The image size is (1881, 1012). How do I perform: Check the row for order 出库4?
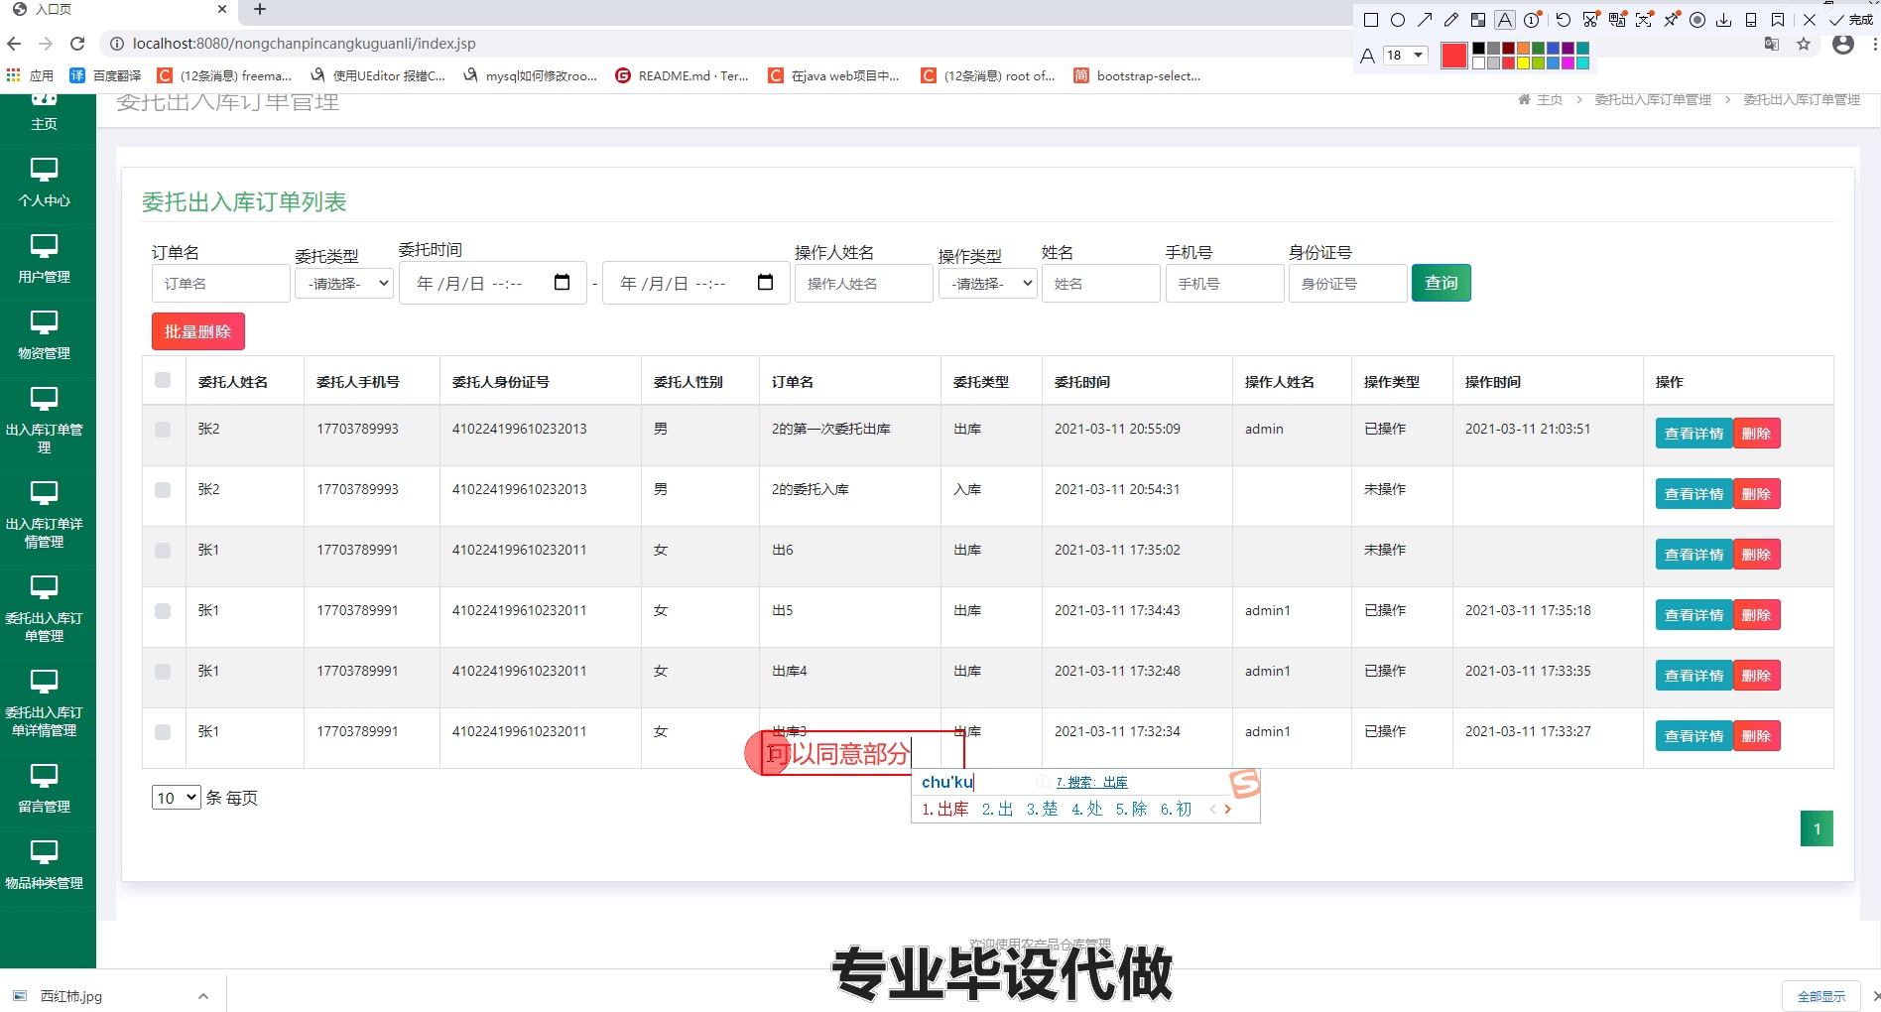(x=163, y=672)
